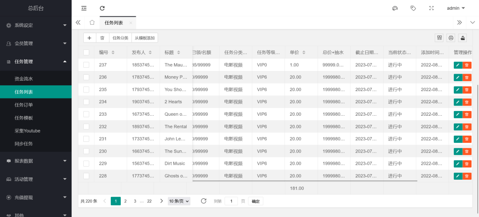Click the plus icon to add a task
This screenshot has width=479, height=217.
tap(89, 38)
